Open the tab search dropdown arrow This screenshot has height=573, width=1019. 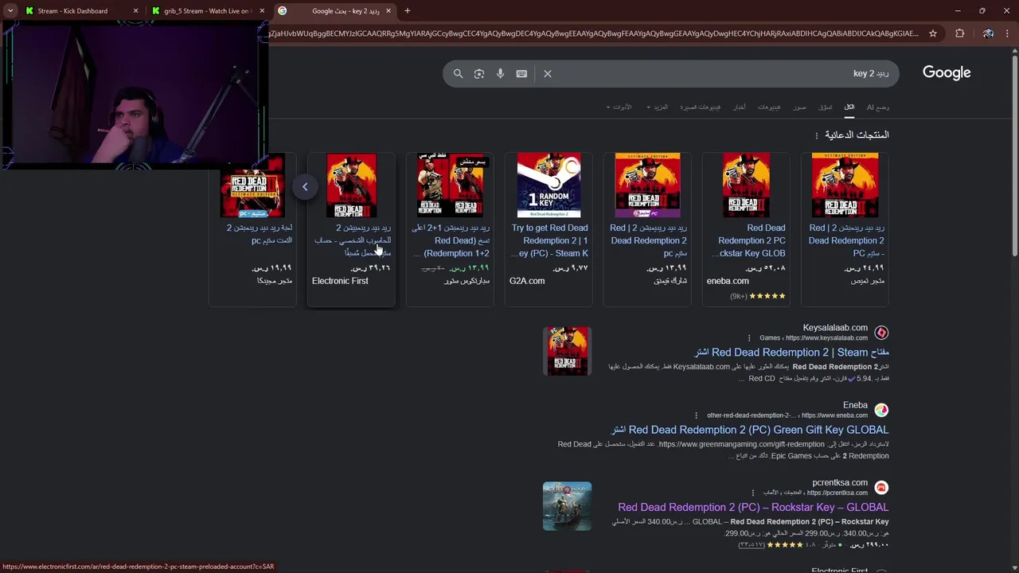coord(10,11)
